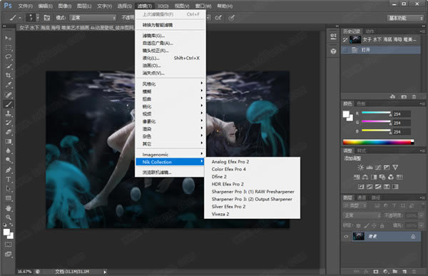Screen dimensions: 428x276
Task: Toggle history brush source for the snapshot
Action: 345,40
